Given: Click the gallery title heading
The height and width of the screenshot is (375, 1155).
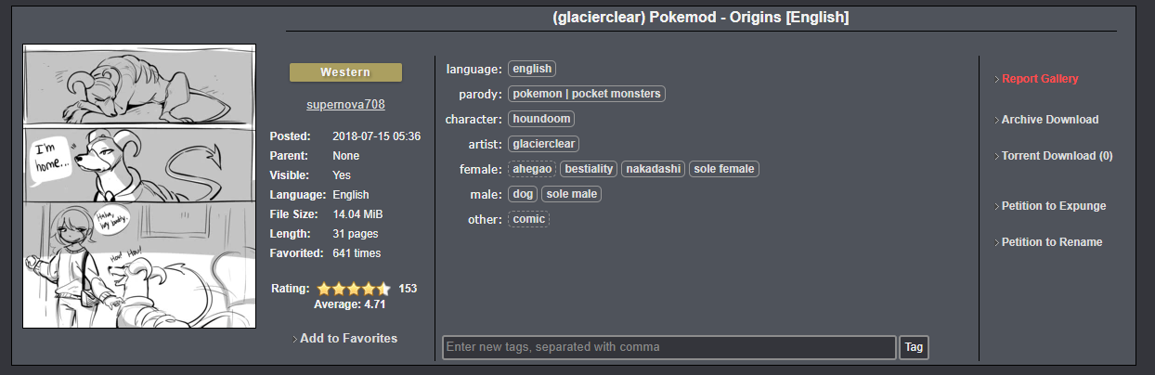Looking at the screenshot, I should pyautogui.click(x=701, y=18).
